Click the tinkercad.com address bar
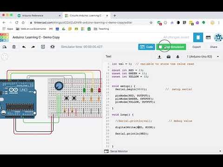This screenshot has height=167, width=223. (x=83, y=23)
